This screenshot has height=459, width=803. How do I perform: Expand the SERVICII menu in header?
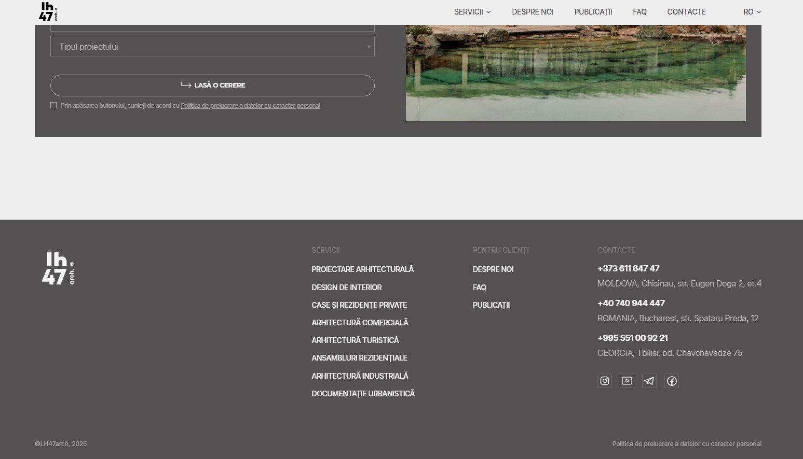(x=472, y=12)
